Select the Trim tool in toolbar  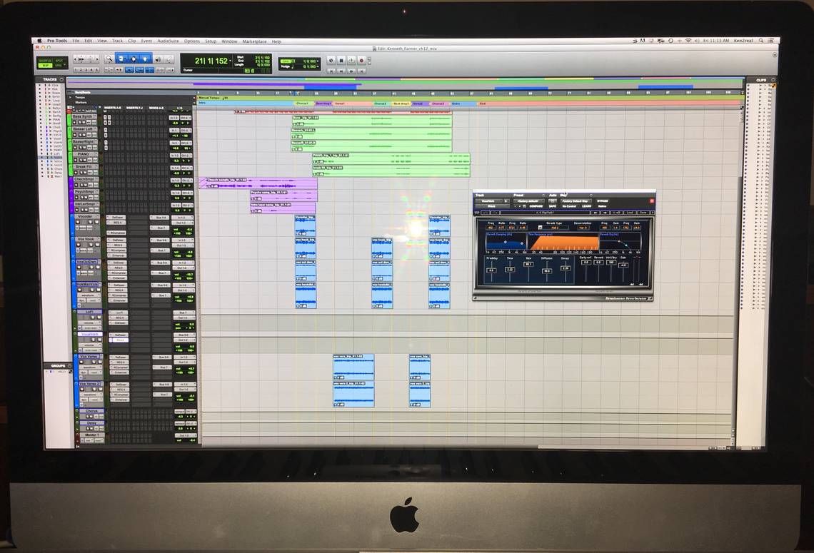tap(120, 59)
